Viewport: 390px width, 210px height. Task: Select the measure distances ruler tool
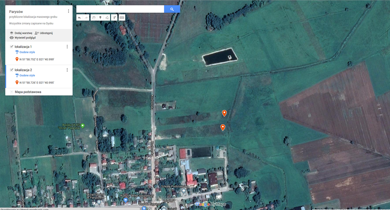click(122, 18)
